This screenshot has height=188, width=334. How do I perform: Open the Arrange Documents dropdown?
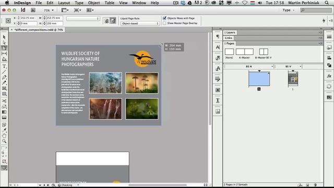tap(90, 10)
